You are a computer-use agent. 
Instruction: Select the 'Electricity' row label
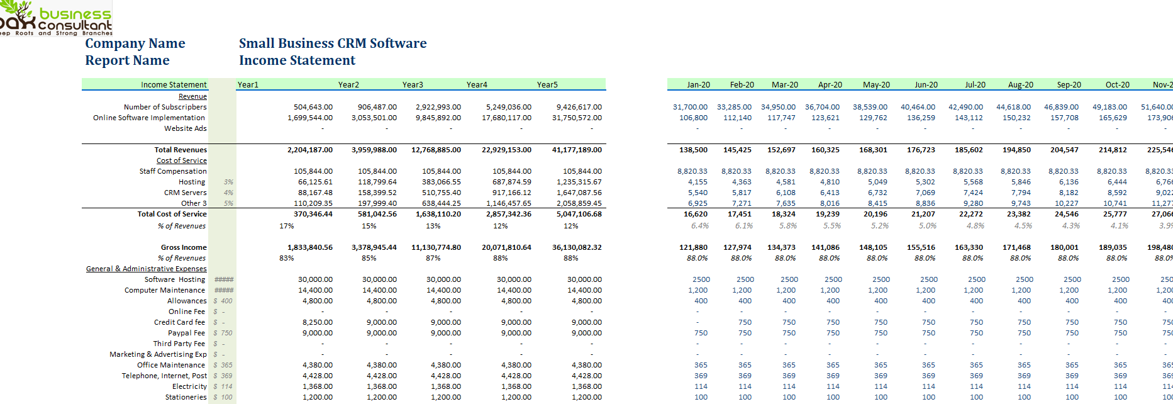point(189,386)
